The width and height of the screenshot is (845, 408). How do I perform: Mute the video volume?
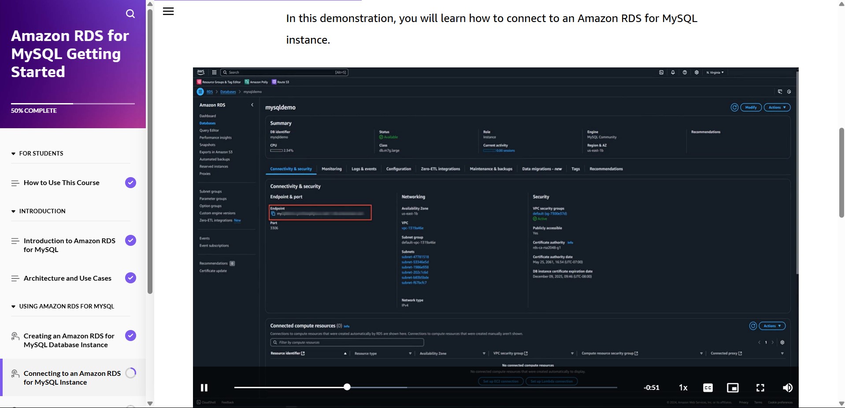[787, 388]
